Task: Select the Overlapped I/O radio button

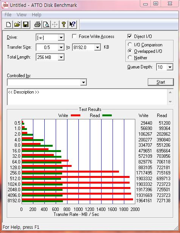Action: pos(130,51)
